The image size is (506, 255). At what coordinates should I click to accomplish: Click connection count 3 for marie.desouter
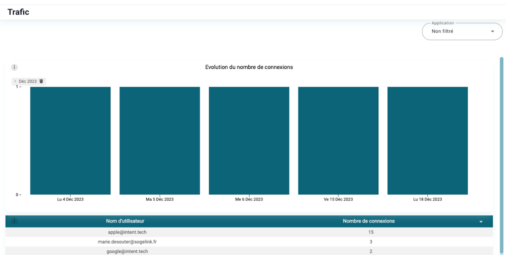pos(371,242)
